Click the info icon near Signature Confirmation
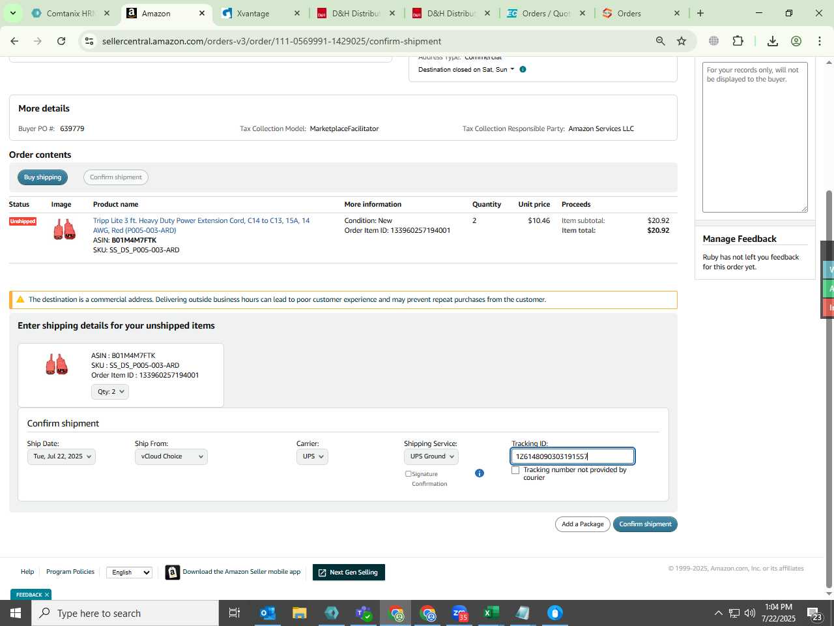834x626 pixels. coord(480,473)
